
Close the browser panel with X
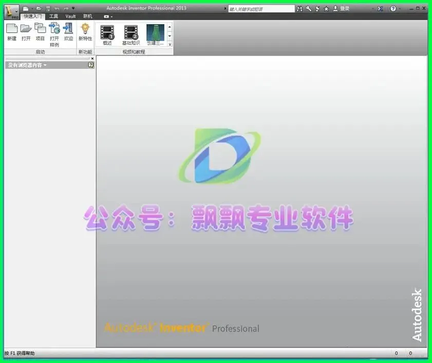(x=92, y=58)
